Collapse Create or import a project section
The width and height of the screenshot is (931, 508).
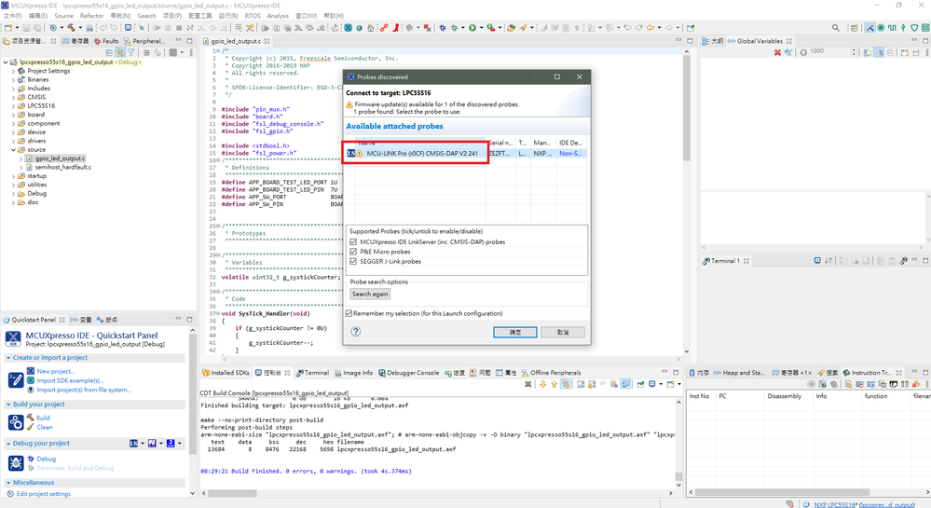pyautogui.click(x=8, y=358)
